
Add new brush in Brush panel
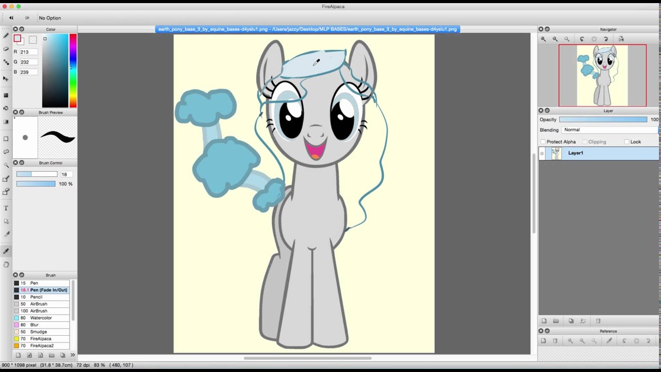click(18, 355)
